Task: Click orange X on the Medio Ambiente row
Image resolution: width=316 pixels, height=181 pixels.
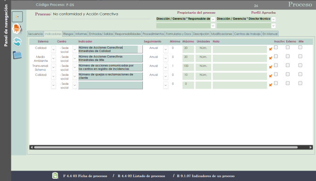Action: coord(270,58)
